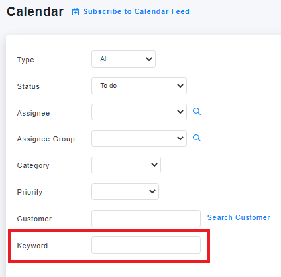
Task: Click the calendar feed icon beside Subscribe
Action: 76,12
